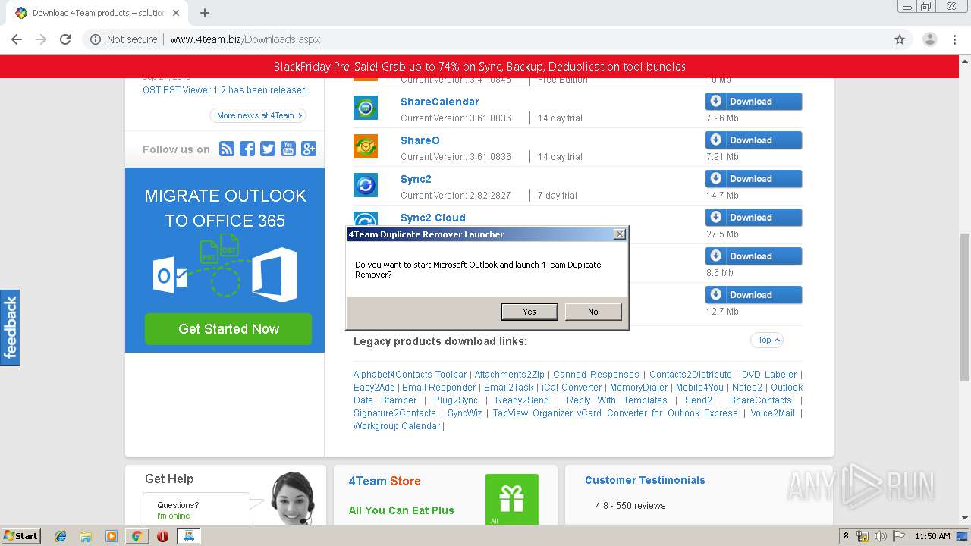Open the Windows Start menu
This screenshot has height=546, width=971.
point(21,536)
